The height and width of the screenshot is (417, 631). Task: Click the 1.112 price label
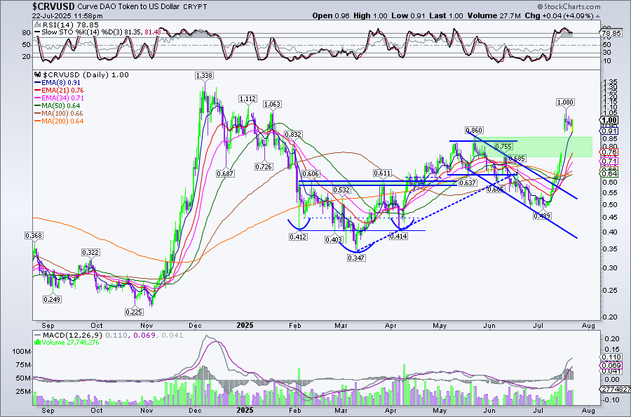coord(247,99)
